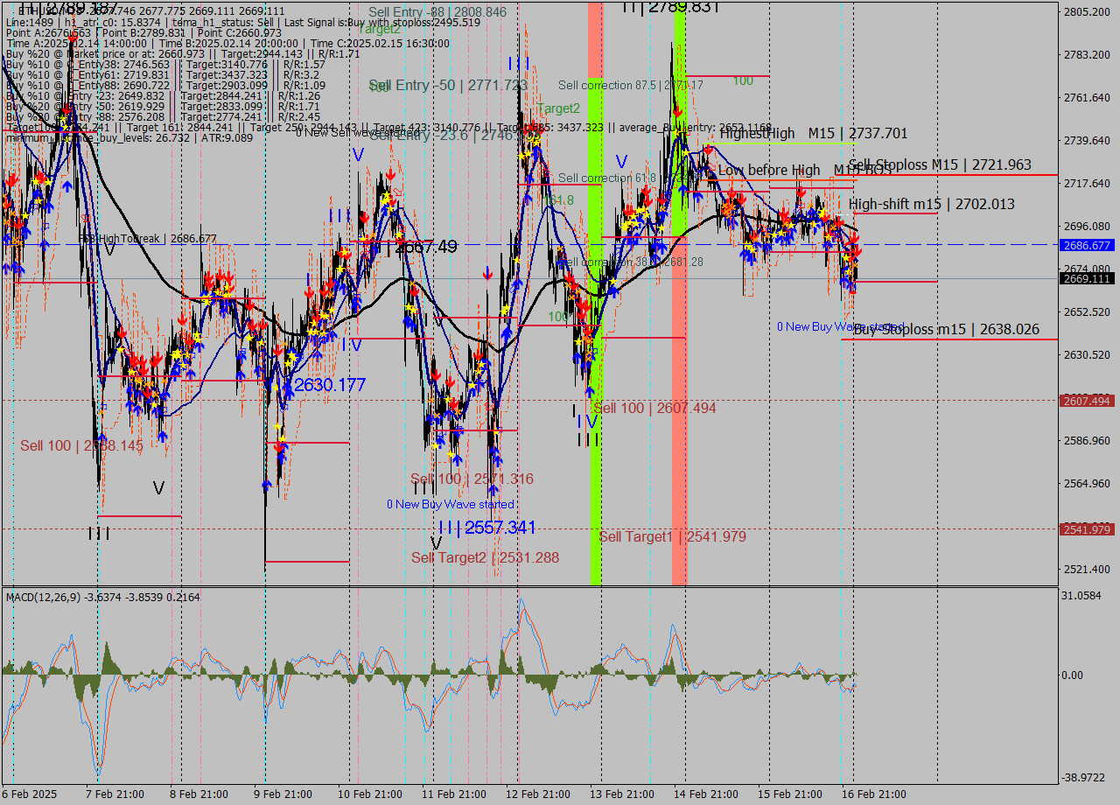Click the High-shift m15 2702.013 label

[x=931, y=204]
